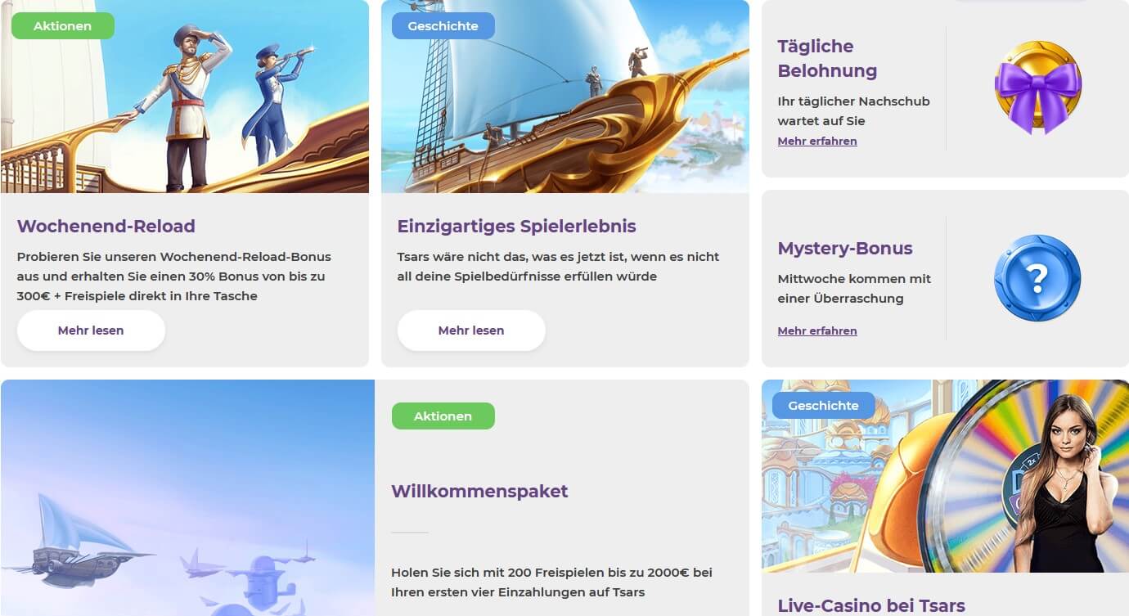Open Mehr lesen under Wochenend-Reload
Image resolution: width=1129 pixels, height=616 pixels.
[91, 330]
